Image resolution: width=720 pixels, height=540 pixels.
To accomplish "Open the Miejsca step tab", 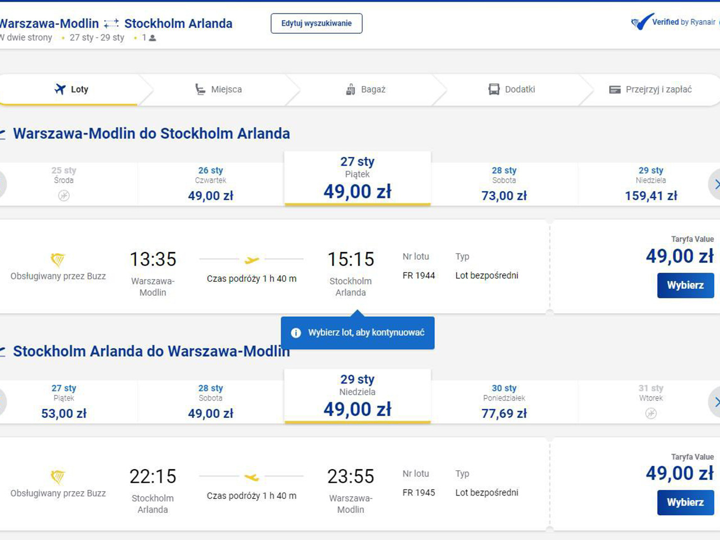I will click(x=219, y=89).
